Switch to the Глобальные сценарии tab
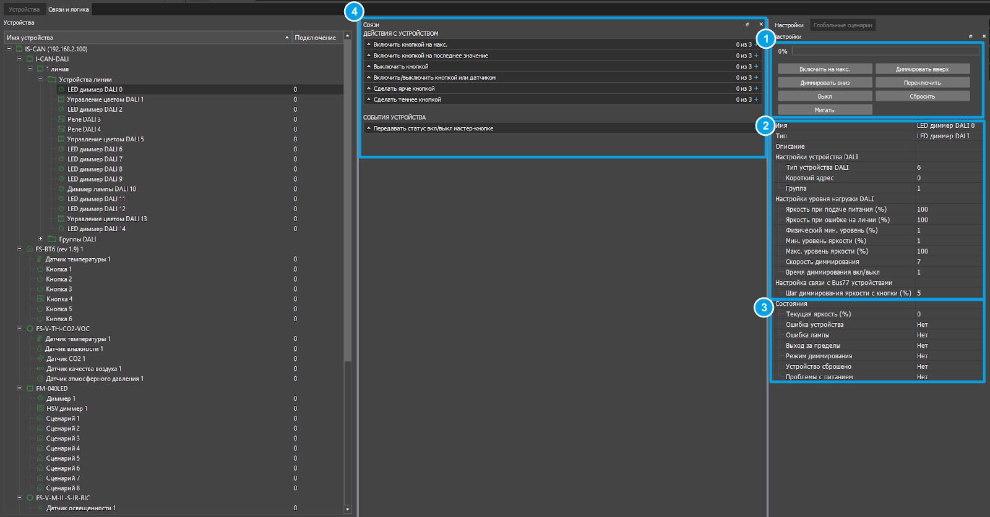 click(842, 25)
